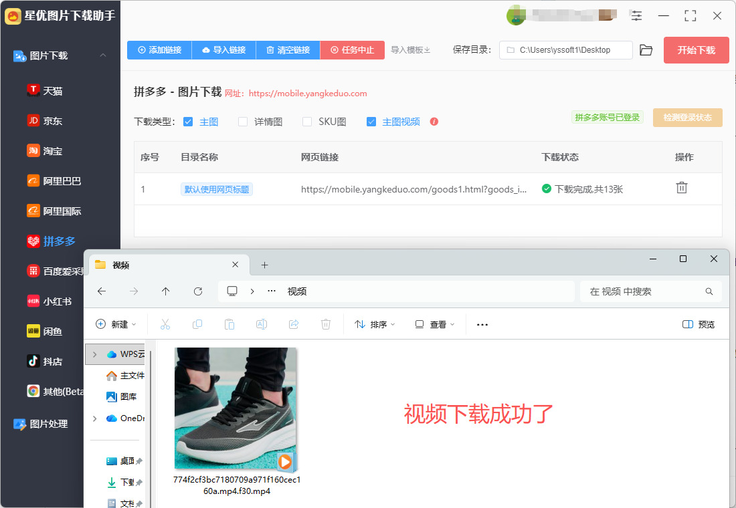Screen dimensions: 736x508
Task: Open 图库 in the navigation pane
Action: tap(121, 396)
